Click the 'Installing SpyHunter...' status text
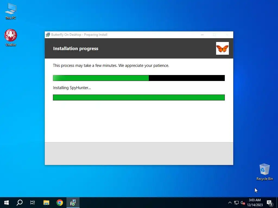The image size is (278, 208). point(72,88)
